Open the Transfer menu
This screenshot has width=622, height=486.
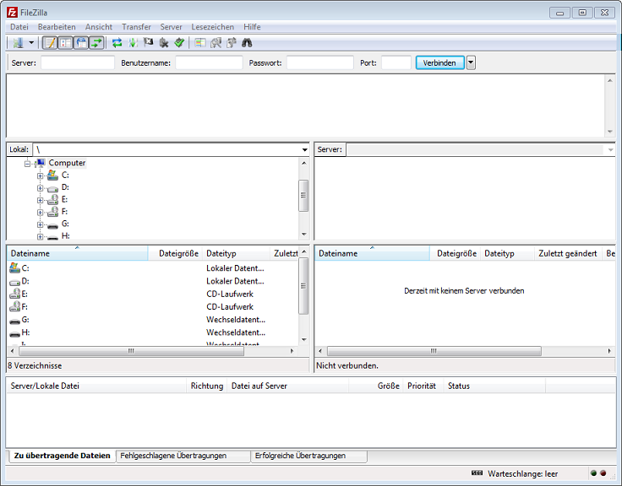point(136,27)
